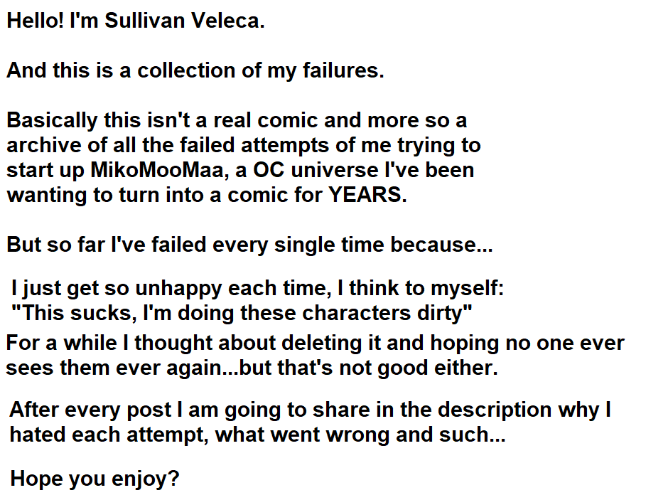Click the line starting "archive of all the failed attempts"
Screen dimensions: 668x500
pyautogui.click(x=244, y=145)
